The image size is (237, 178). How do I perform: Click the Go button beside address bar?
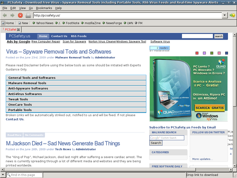point(232,15)
